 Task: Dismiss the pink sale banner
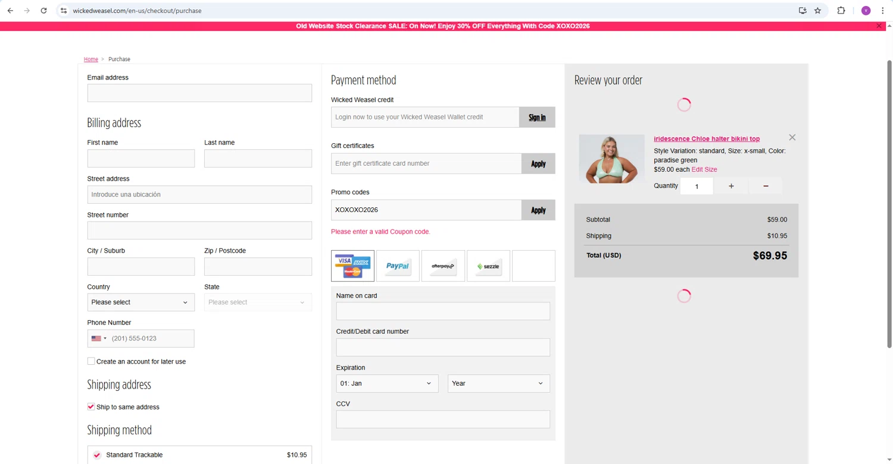879,26
